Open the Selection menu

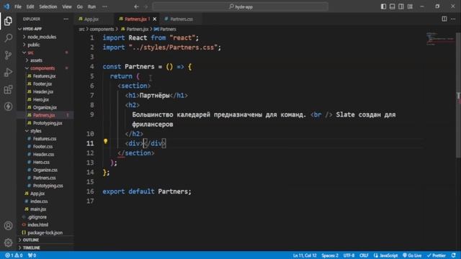click(x=48, y=6)
